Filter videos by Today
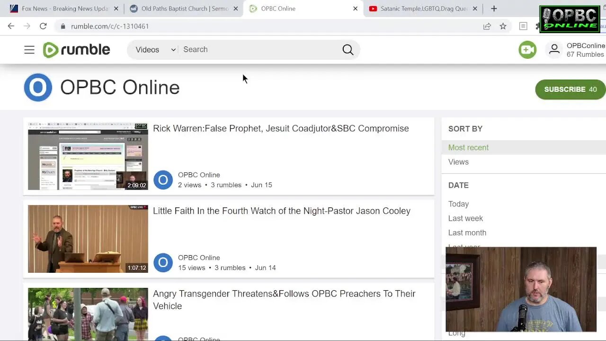The width and height of the screenshot is (606, 341). 458,204
